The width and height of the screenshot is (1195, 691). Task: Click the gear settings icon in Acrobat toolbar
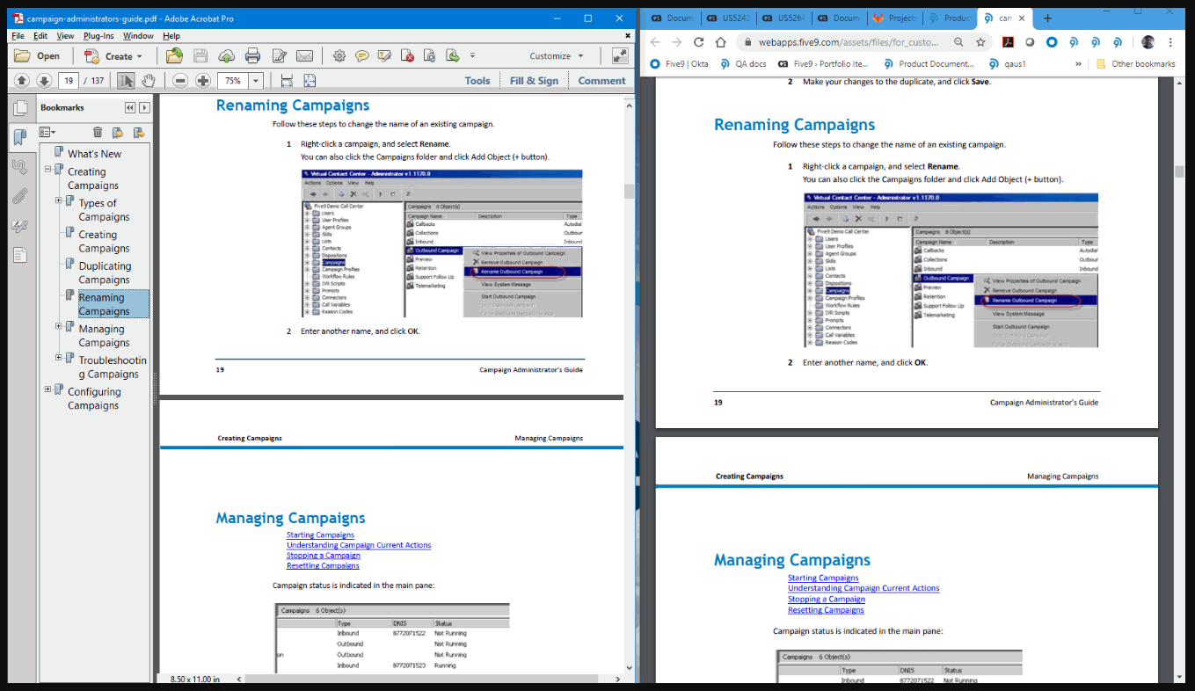click(339, 56)
